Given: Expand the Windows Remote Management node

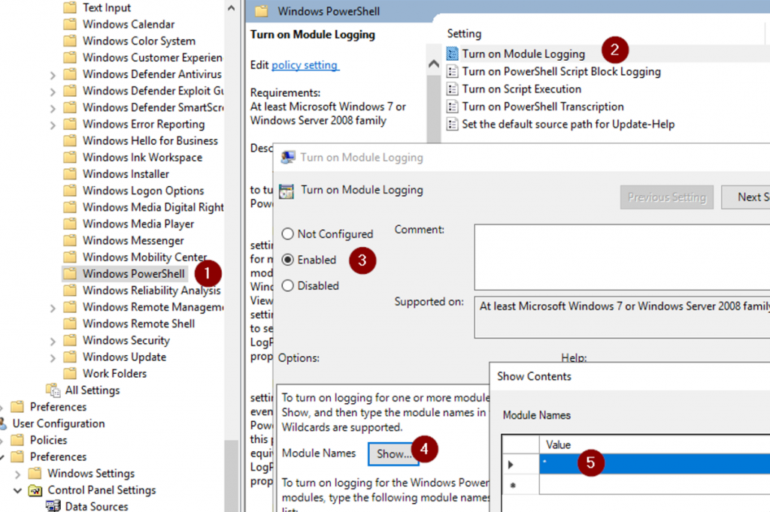Looking at the screenshot, I should pos(53,308).
